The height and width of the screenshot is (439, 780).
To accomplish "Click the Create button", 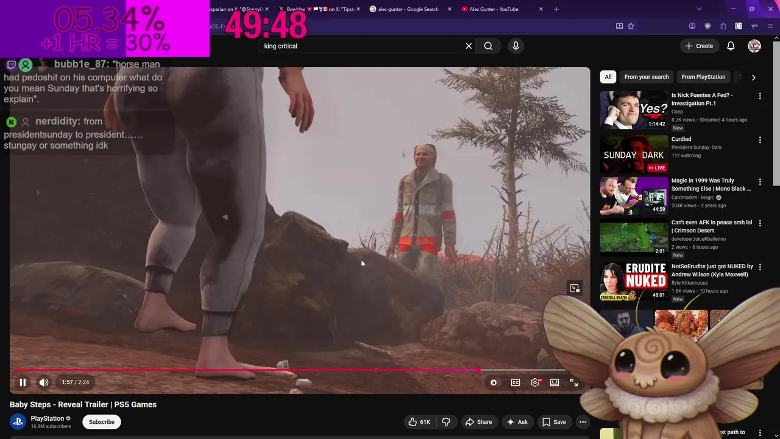I will click(x=699, y=46).
